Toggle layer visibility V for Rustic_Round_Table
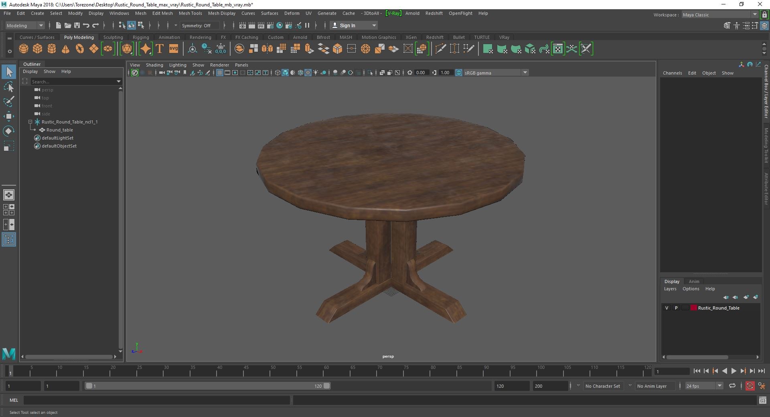 (667, 308)
